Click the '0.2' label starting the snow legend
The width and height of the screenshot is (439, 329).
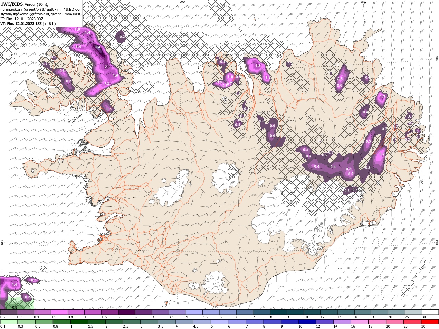point(3,317)
